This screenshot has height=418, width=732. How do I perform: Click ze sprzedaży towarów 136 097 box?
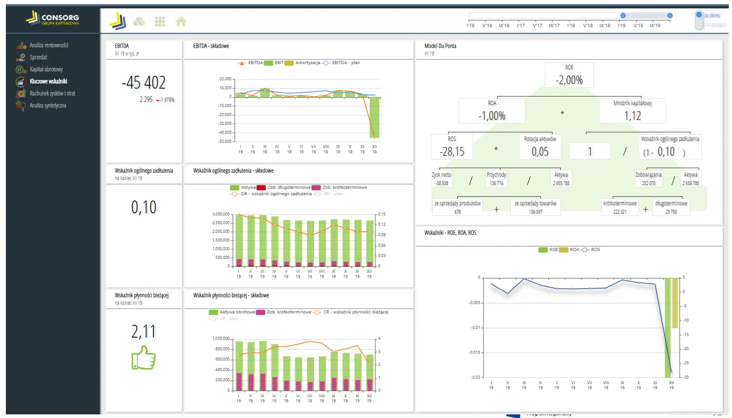(536, 207)
